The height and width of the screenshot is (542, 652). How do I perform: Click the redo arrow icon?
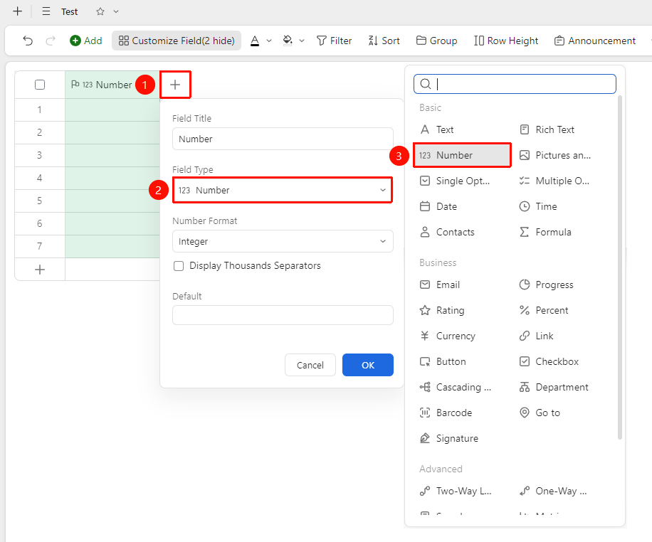51,41
